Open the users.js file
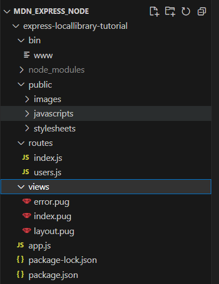This screenshot has height=284, width=219. pyautogui.click(x=48, y=173)
